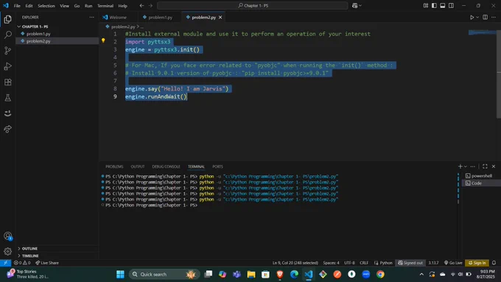The image size is (501, 282).
Task: Expand the OUTLINE section
Action: 29,248
